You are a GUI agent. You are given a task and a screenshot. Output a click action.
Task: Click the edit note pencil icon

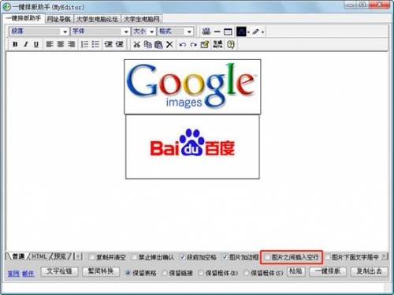[x=205, y=44]
